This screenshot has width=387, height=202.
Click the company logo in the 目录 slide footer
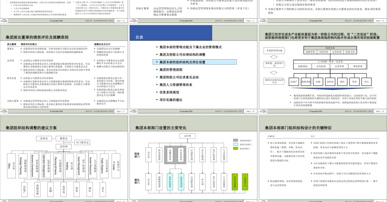point(134,111)
